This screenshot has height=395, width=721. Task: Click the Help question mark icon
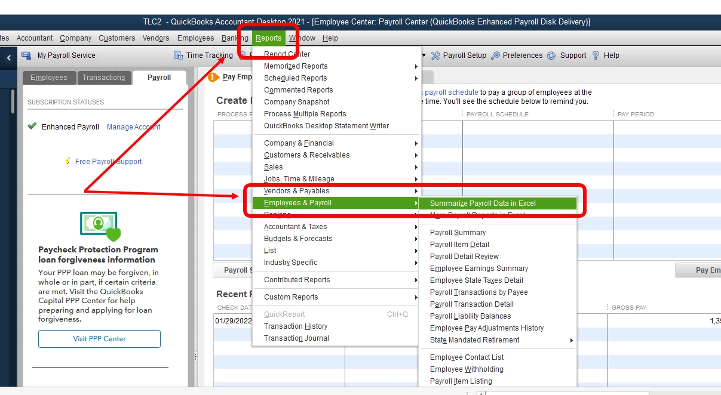[x=596, y=55]
